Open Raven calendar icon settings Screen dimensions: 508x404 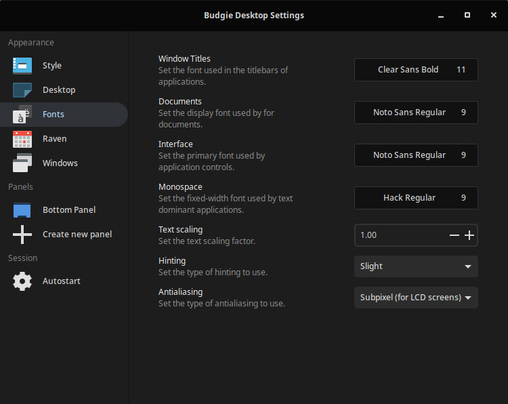coord(22,139)
